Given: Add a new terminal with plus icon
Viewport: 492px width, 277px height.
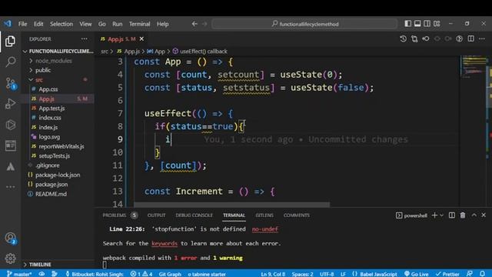Looking at the screenshot, I should coord(434,215).
